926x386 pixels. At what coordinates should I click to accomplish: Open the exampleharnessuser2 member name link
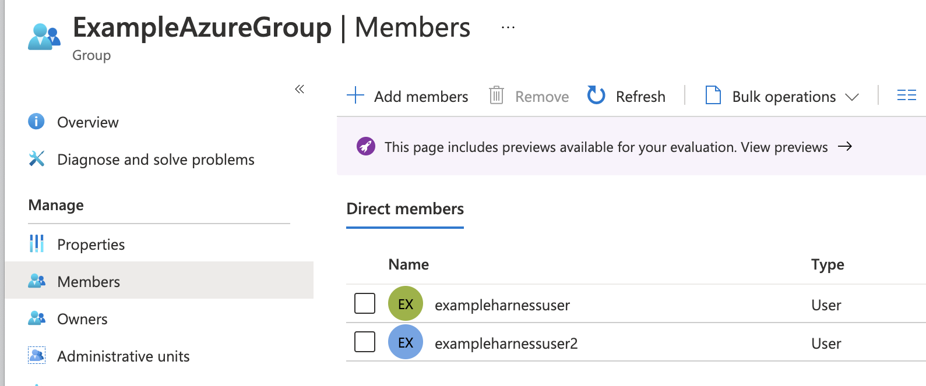[506, 343]
